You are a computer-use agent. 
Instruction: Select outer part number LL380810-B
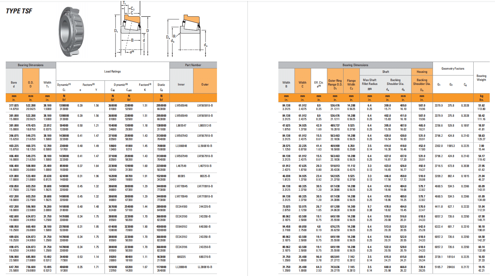(x=205, y=267)
